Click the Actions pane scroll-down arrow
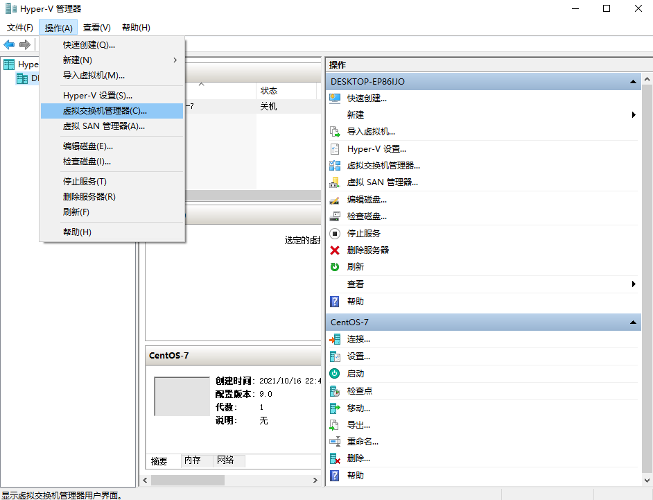This screenshot has width=653, height=500. 647,481
